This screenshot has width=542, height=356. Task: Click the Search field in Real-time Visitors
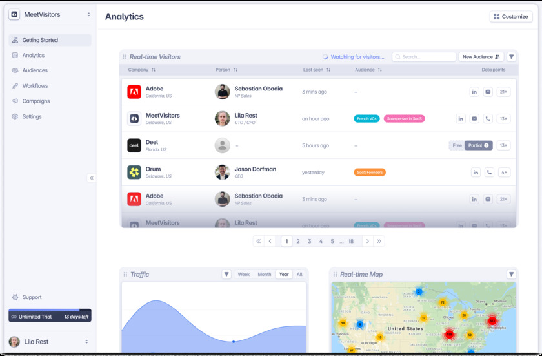[424, 57]
